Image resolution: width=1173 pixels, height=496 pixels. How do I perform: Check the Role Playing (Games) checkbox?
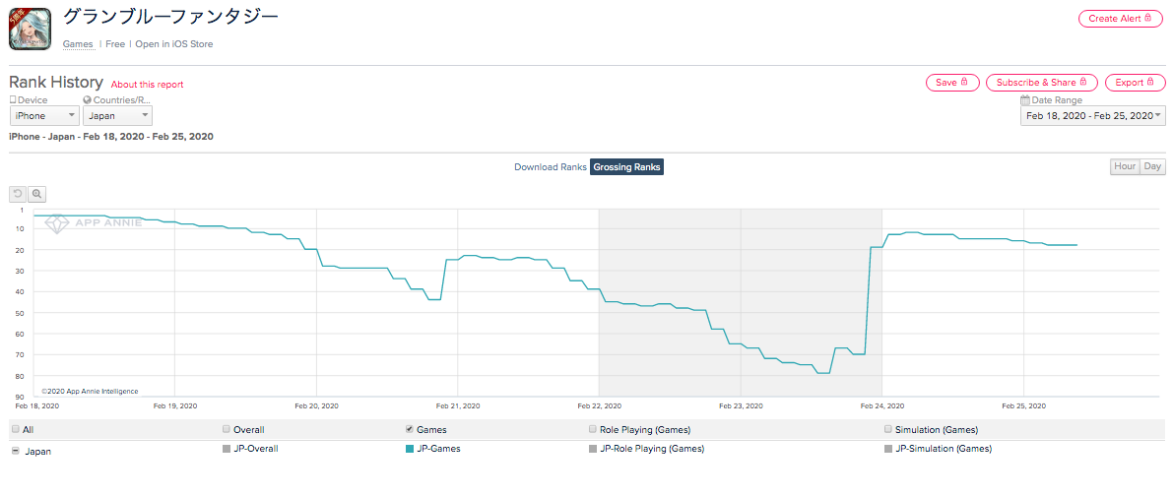pyautogui.click(x=593, y=429)
